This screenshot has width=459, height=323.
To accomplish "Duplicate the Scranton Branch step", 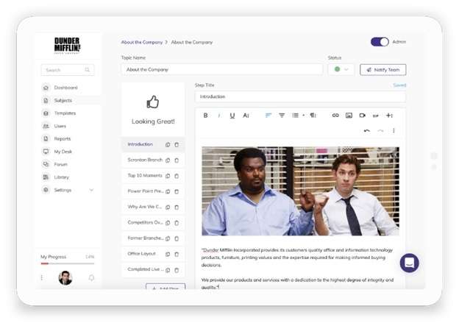I will [168, 160].
